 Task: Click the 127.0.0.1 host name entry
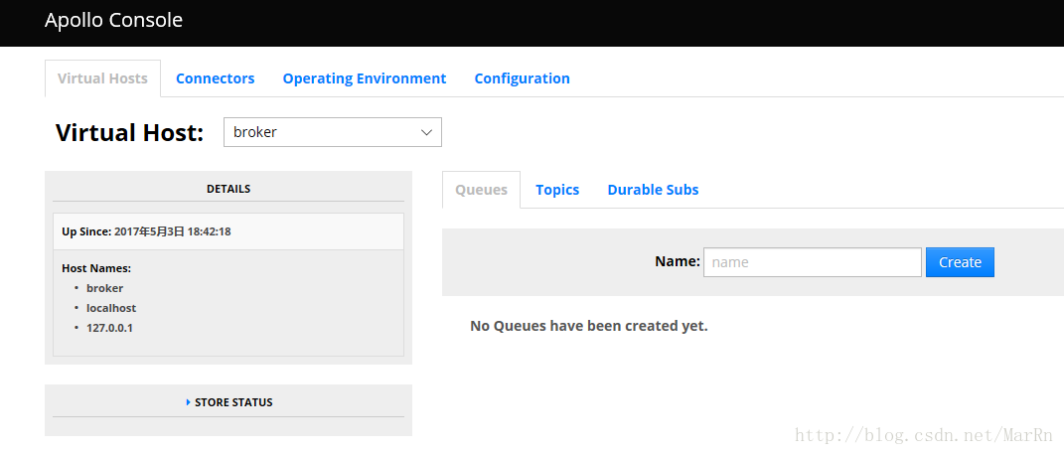click(x=110, y=328)
